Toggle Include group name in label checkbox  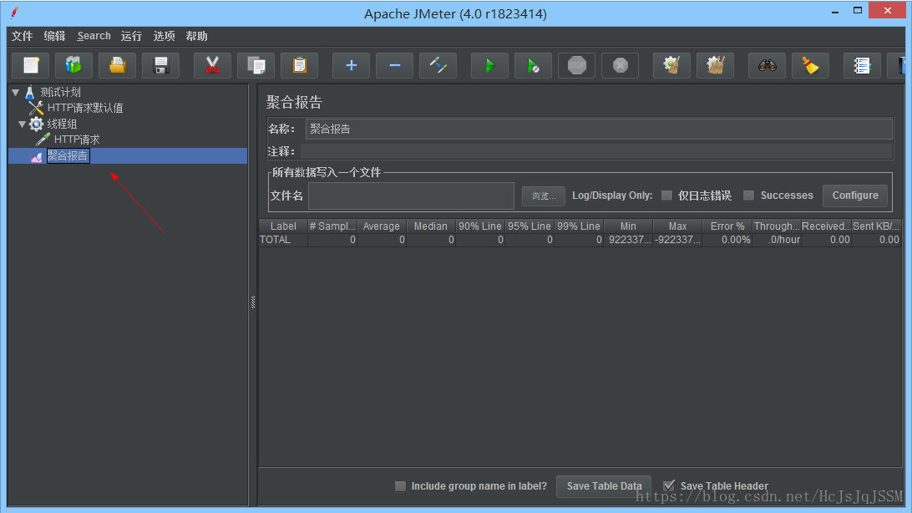point(400,485)
